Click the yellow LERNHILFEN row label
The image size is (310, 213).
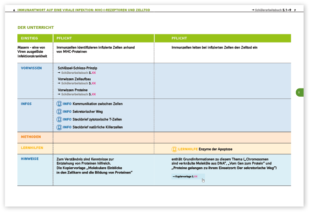click(x=32, y=147)
